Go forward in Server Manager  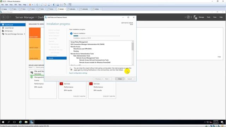8,17
